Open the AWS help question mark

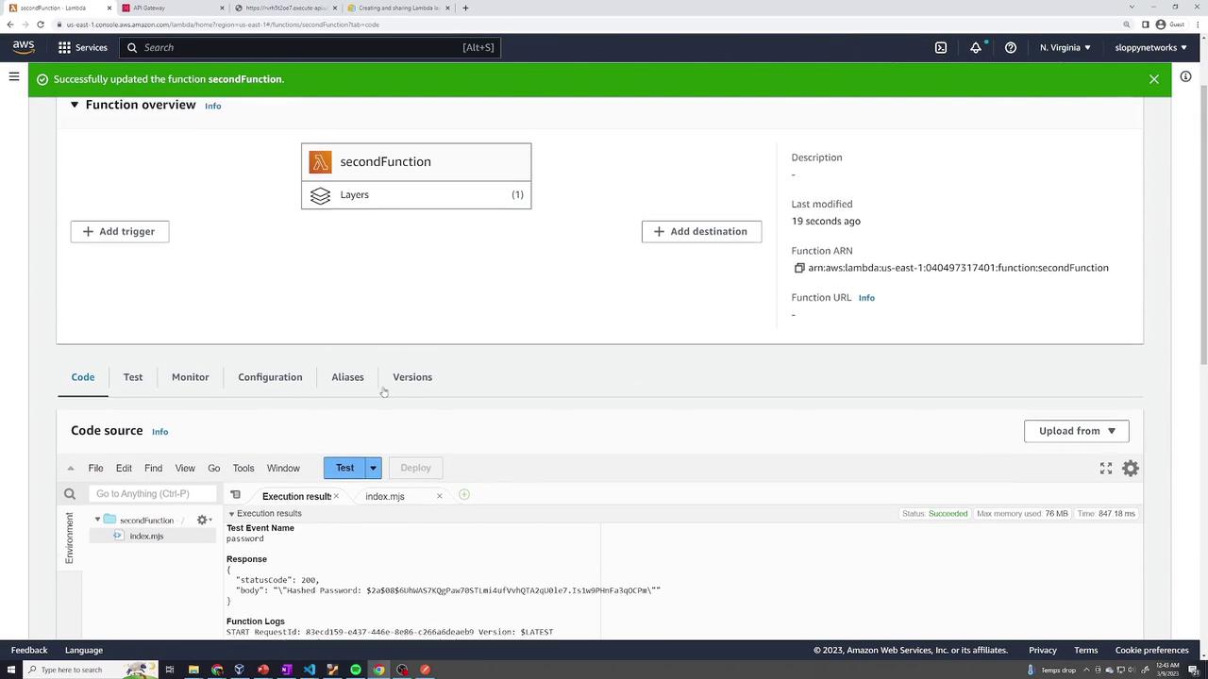[x=1011, y=47]
